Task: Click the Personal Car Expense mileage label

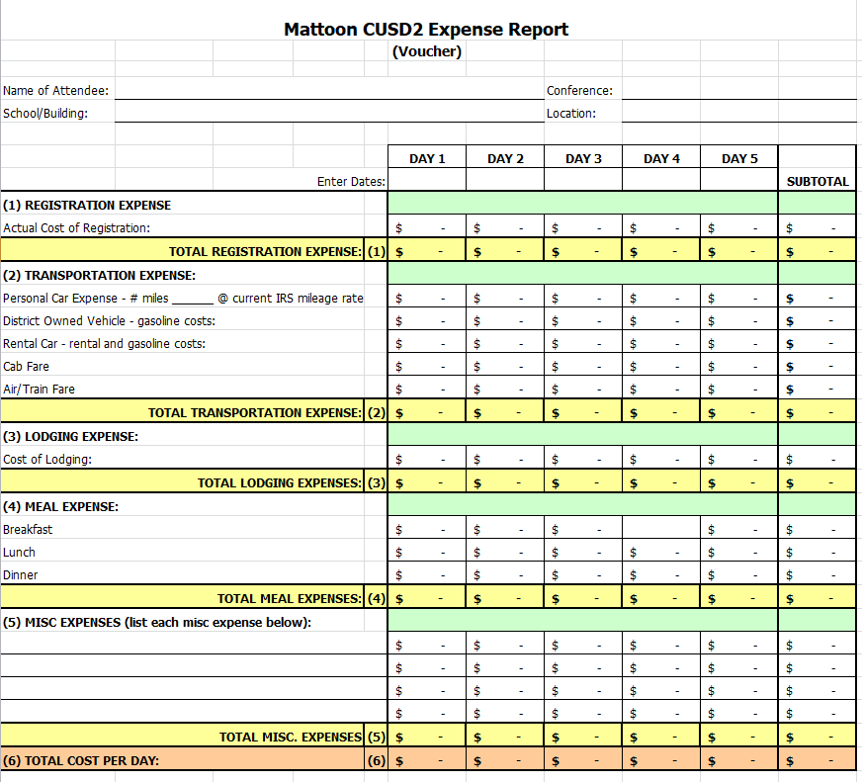Action: click(x=183, y=298)
